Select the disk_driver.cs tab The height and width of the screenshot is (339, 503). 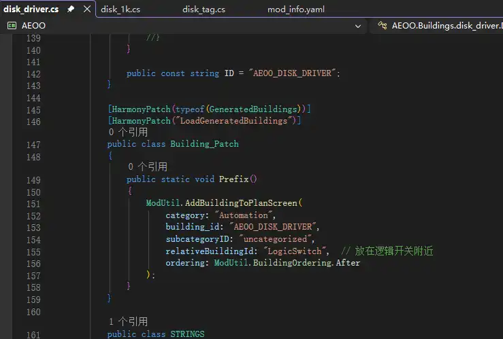pos(31,9)
